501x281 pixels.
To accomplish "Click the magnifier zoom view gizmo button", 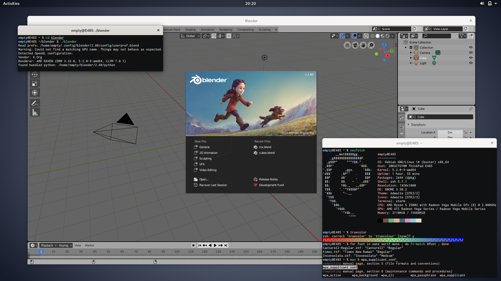I will tap(371, 45).
